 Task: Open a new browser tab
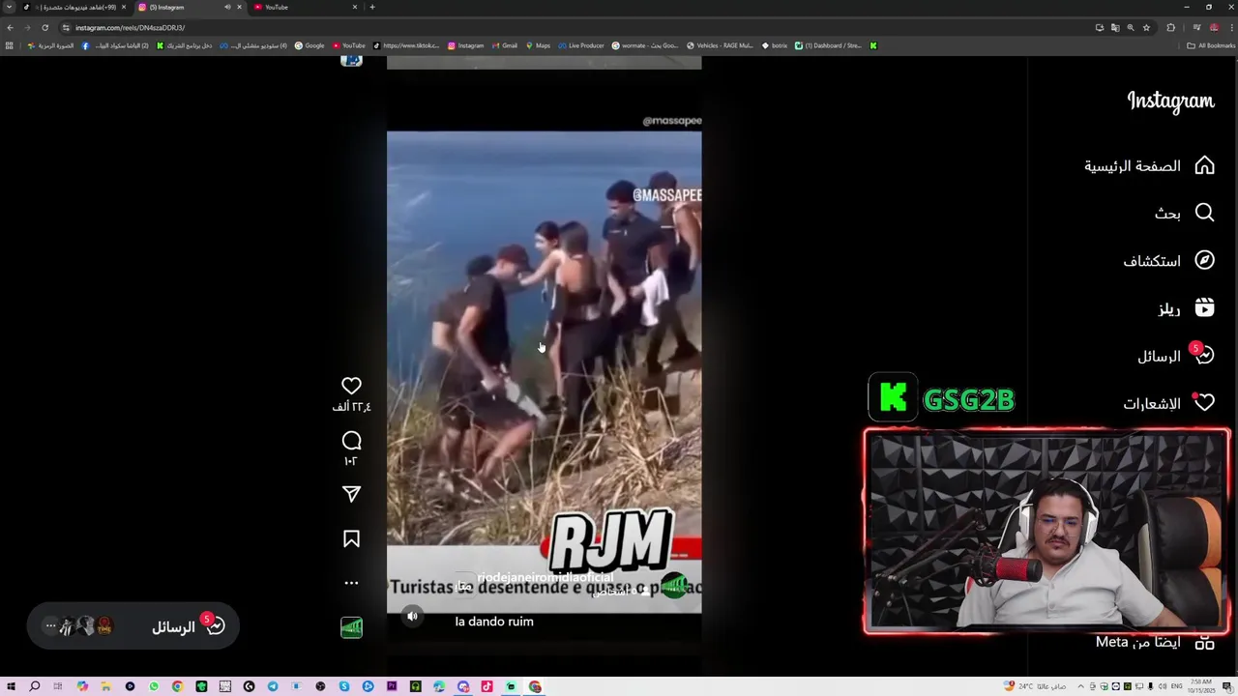click(x=372, y=7)
